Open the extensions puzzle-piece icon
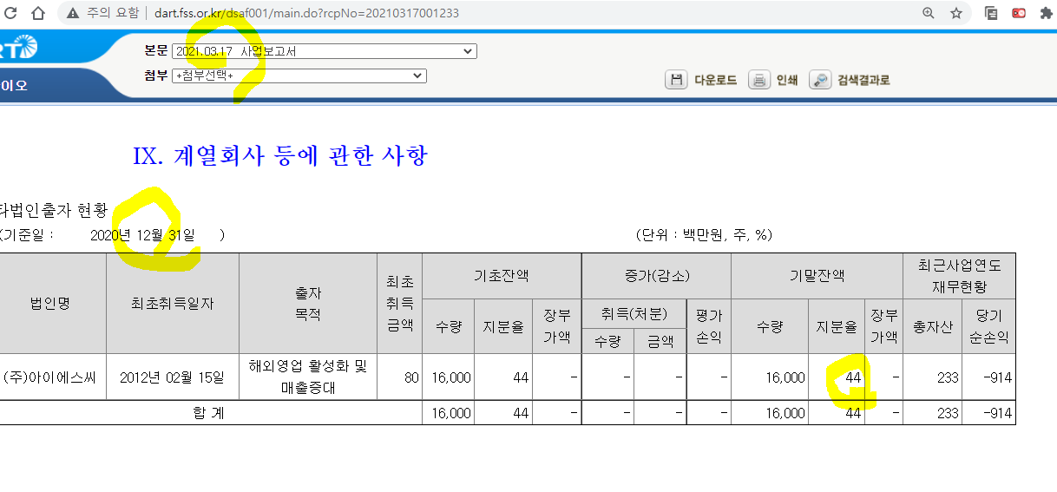The image size is (1057, 492). [x=1047, y=13]
